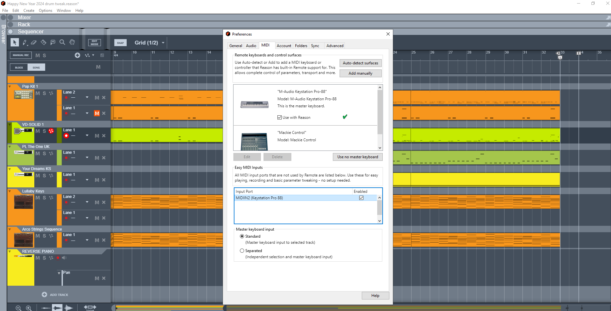Screen dimensions: 611x311
Task: Open the Options menu
Action: pyautogui.click(x=46, y=11)
